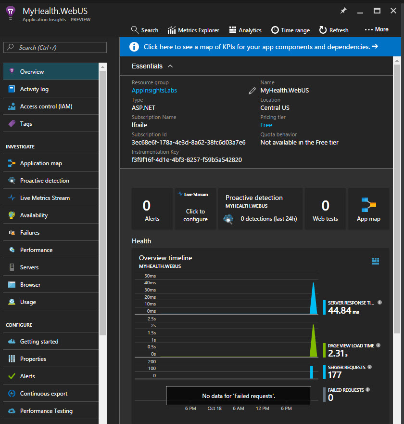Click the info icon on blue banner
This screenshot has height=424, width=404.
pos(134,47)
